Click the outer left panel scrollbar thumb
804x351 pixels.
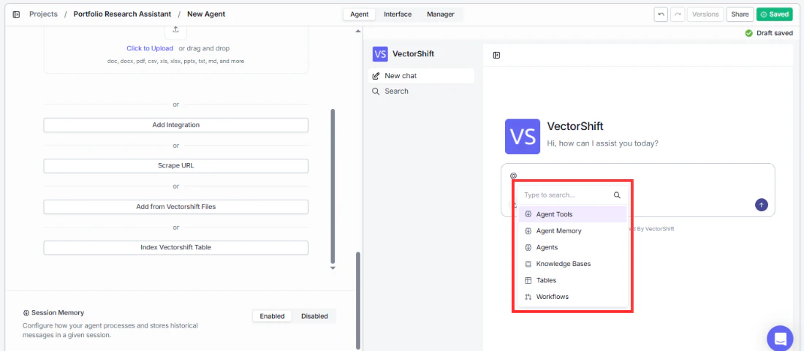point(358,301)
